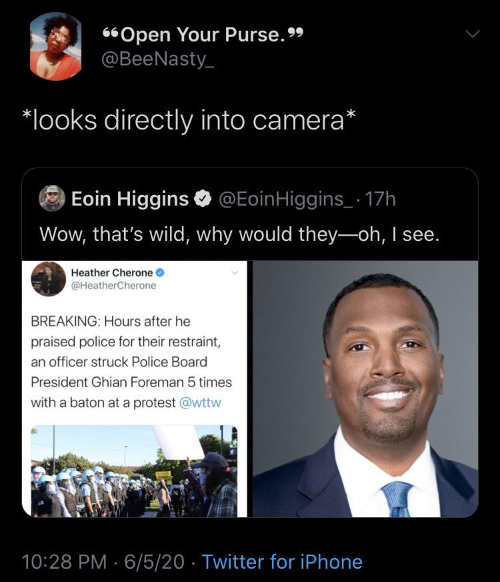The height and width of the screenshot is (582, 500).
Task: Open the protest photo with riot police
Action: (x=134, y=471)
